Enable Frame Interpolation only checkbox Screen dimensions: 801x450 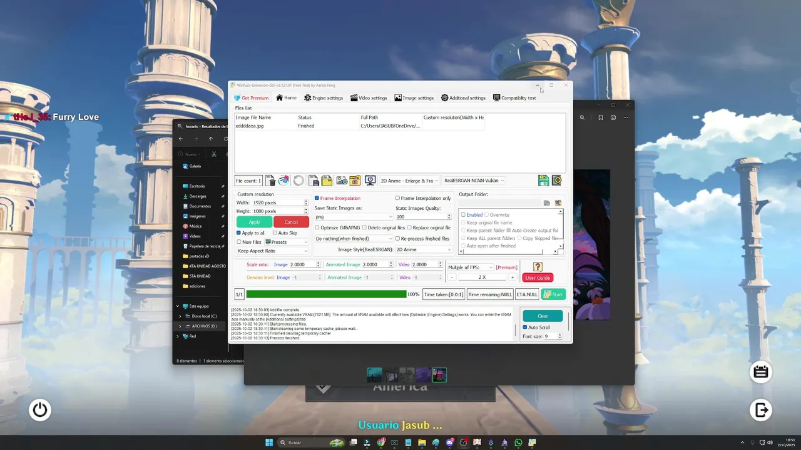(397, 198)
